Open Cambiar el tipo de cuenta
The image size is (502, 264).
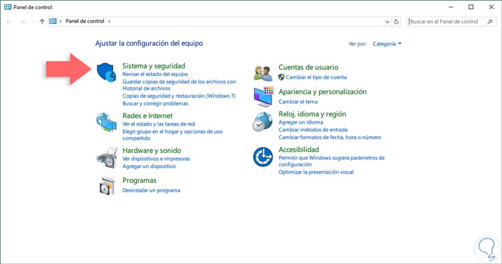316,77
